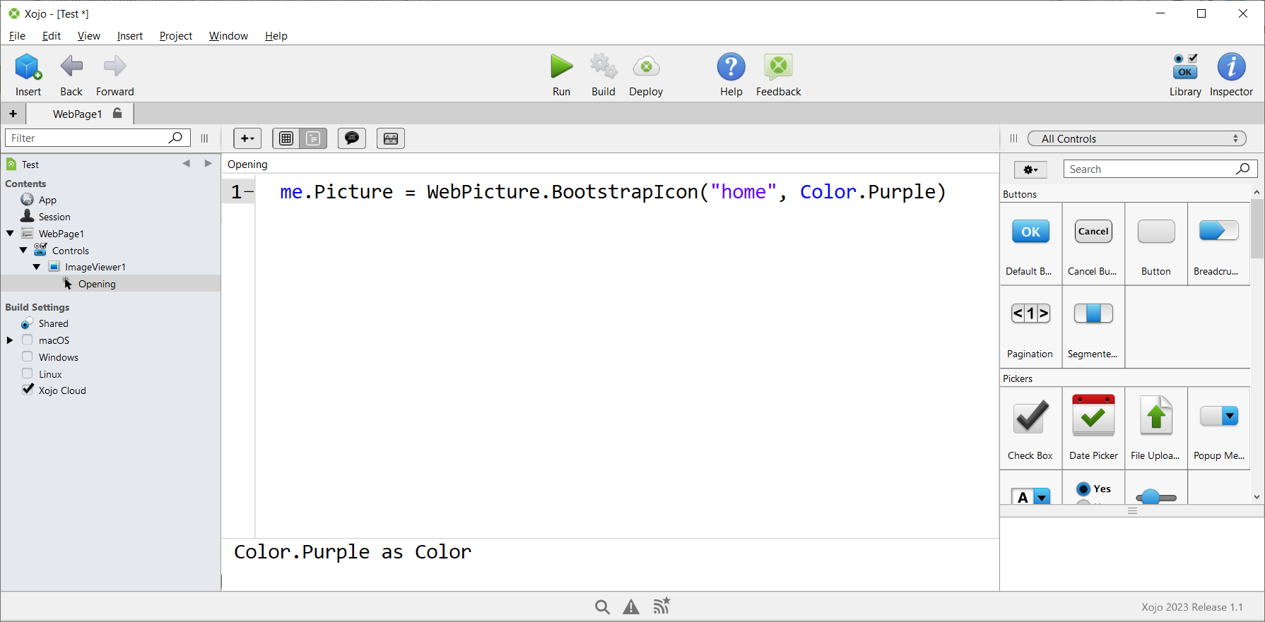This screenshot has height=622, width=1265.
Task: Show the Library panel
Action: (x=1185, y=67)
